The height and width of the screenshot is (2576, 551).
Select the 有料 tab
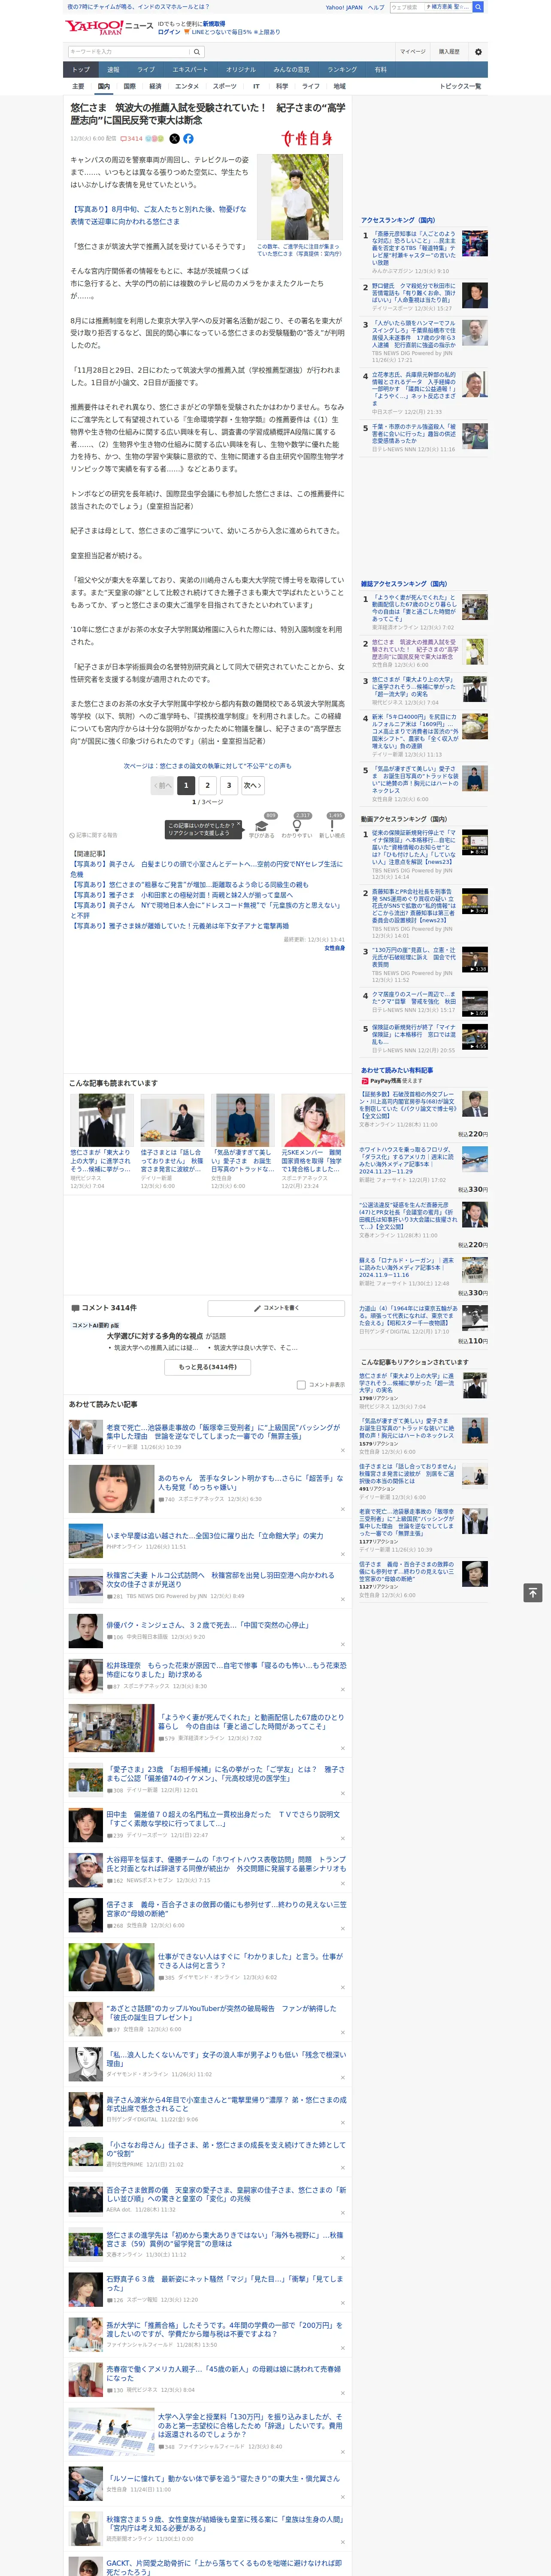[x=380, y=70]
